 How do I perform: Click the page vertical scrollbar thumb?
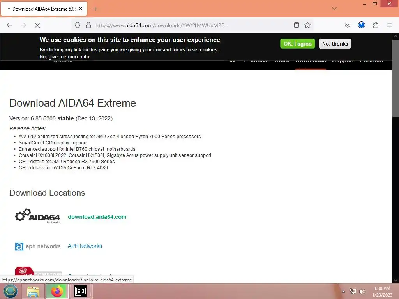click(395, 78)
